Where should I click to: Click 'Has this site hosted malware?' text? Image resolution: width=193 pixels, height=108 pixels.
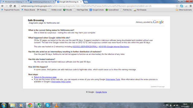click(x=42, y=59)
